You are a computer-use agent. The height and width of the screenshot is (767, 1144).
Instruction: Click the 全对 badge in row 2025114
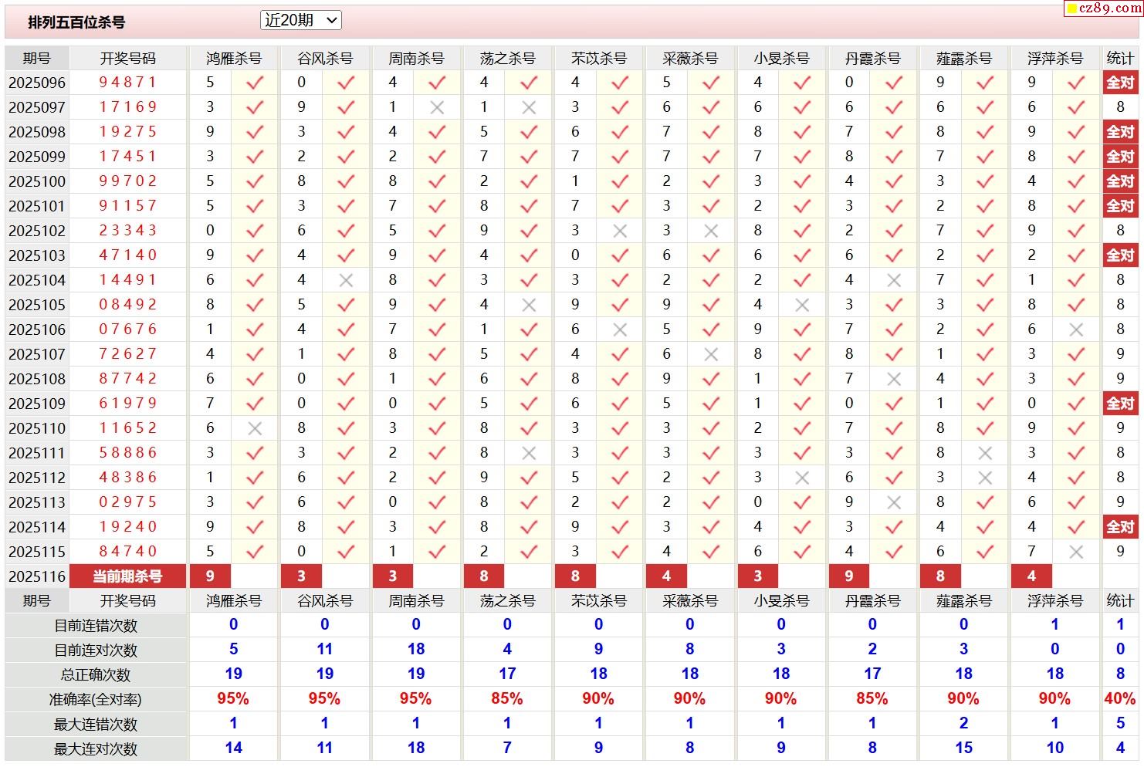click(x=1120, y=527)
